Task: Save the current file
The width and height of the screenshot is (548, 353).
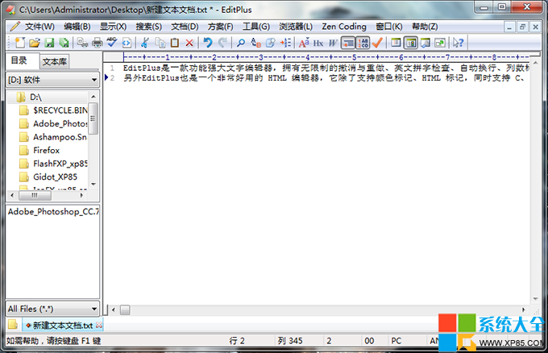Action: point(49,43)
